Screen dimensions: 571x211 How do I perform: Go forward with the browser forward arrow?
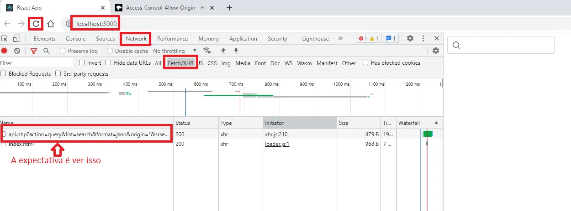coord(21,24)
